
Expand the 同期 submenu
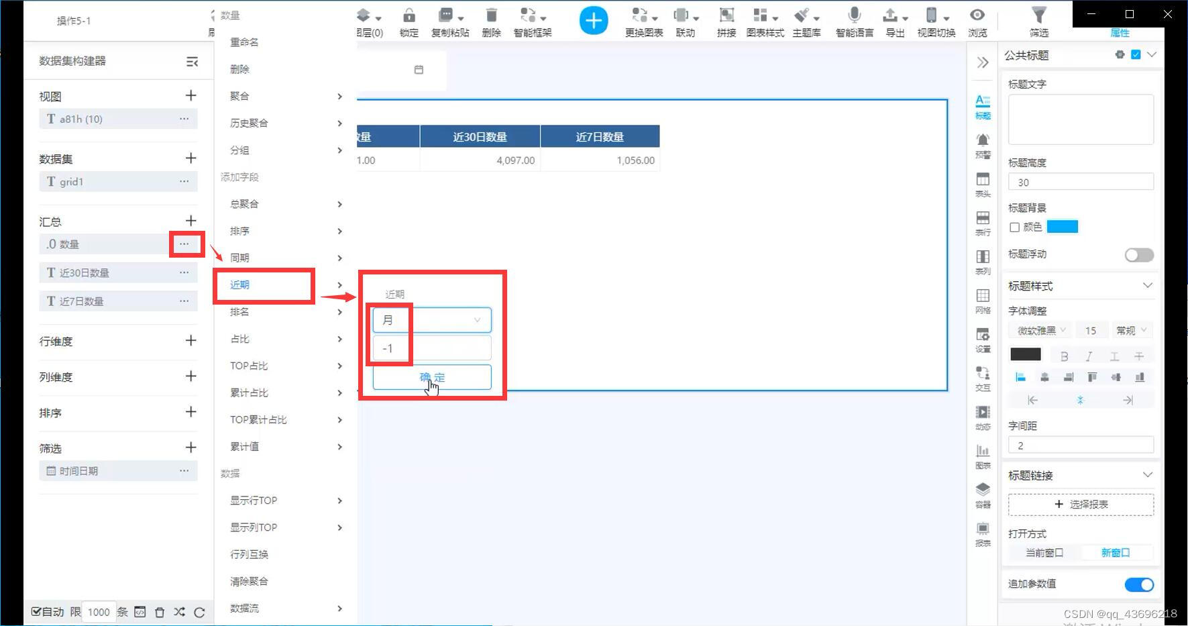[286, 258]
